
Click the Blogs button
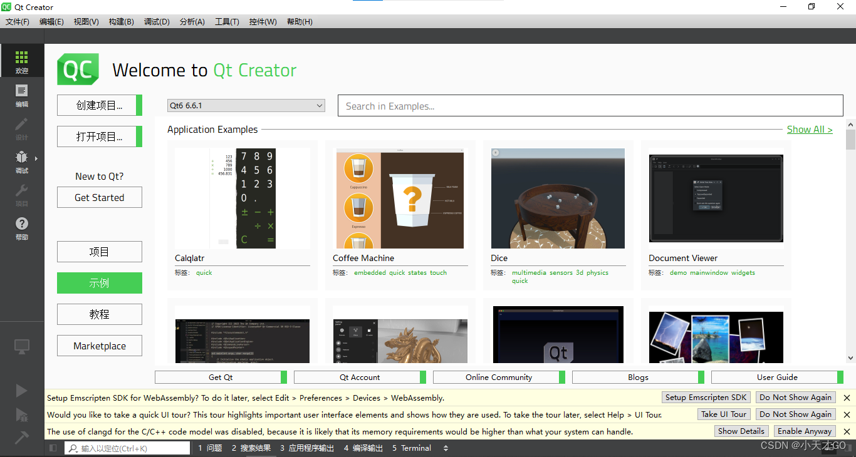point(638,377)
